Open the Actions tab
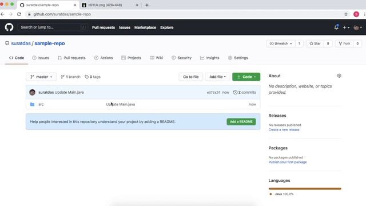This screenshot has height=206, width=366. tap(104, 58)
